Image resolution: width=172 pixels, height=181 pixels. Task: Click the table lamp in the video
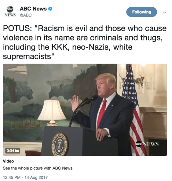coord(52,113)
